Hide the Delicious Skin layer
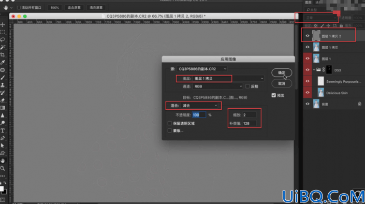 point(308,93)
